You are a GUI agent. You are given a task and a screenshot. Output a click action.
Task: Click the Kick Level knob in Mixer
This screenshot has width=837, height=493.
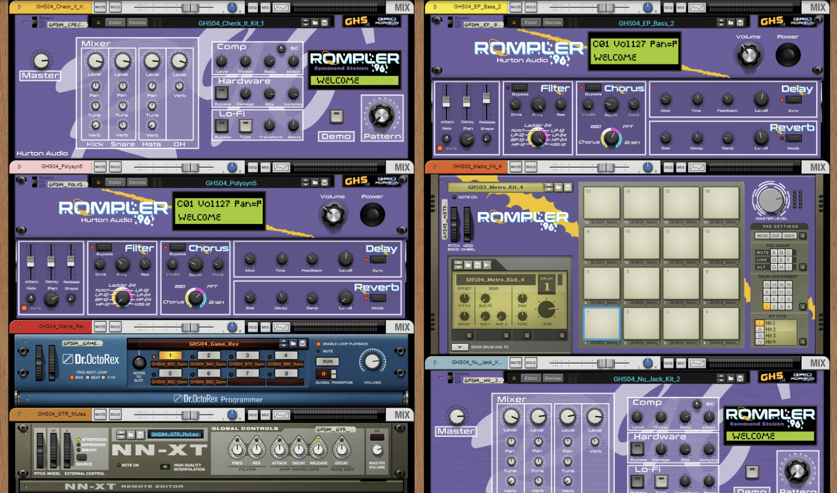[95, 62]
